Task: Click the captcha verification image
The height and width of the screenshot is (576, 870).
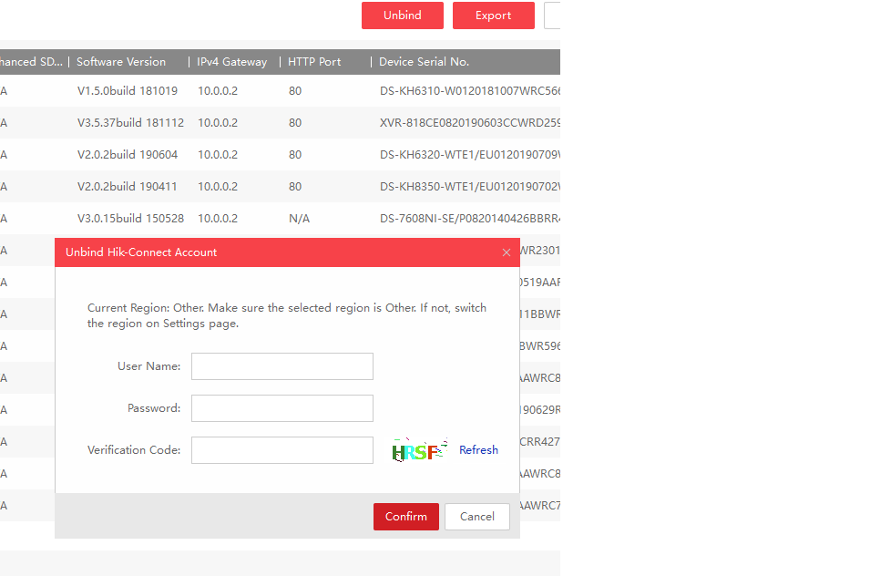Action: (x=419, y=450)
